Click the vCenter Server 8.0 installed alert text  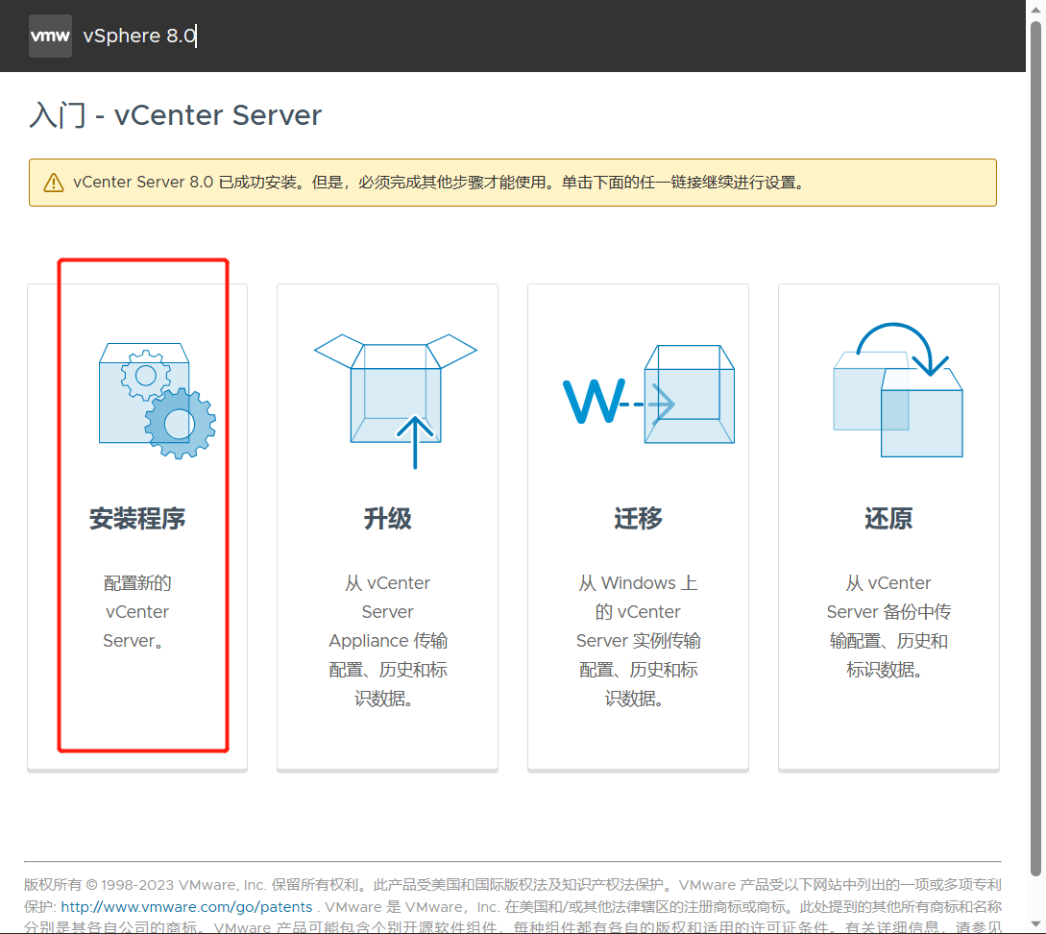click(439, 183)
